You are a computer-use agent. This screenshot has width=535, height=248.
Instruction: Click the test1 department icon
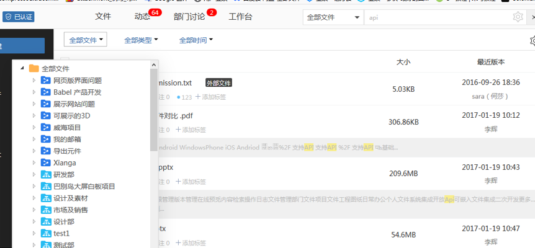[46, 233]
